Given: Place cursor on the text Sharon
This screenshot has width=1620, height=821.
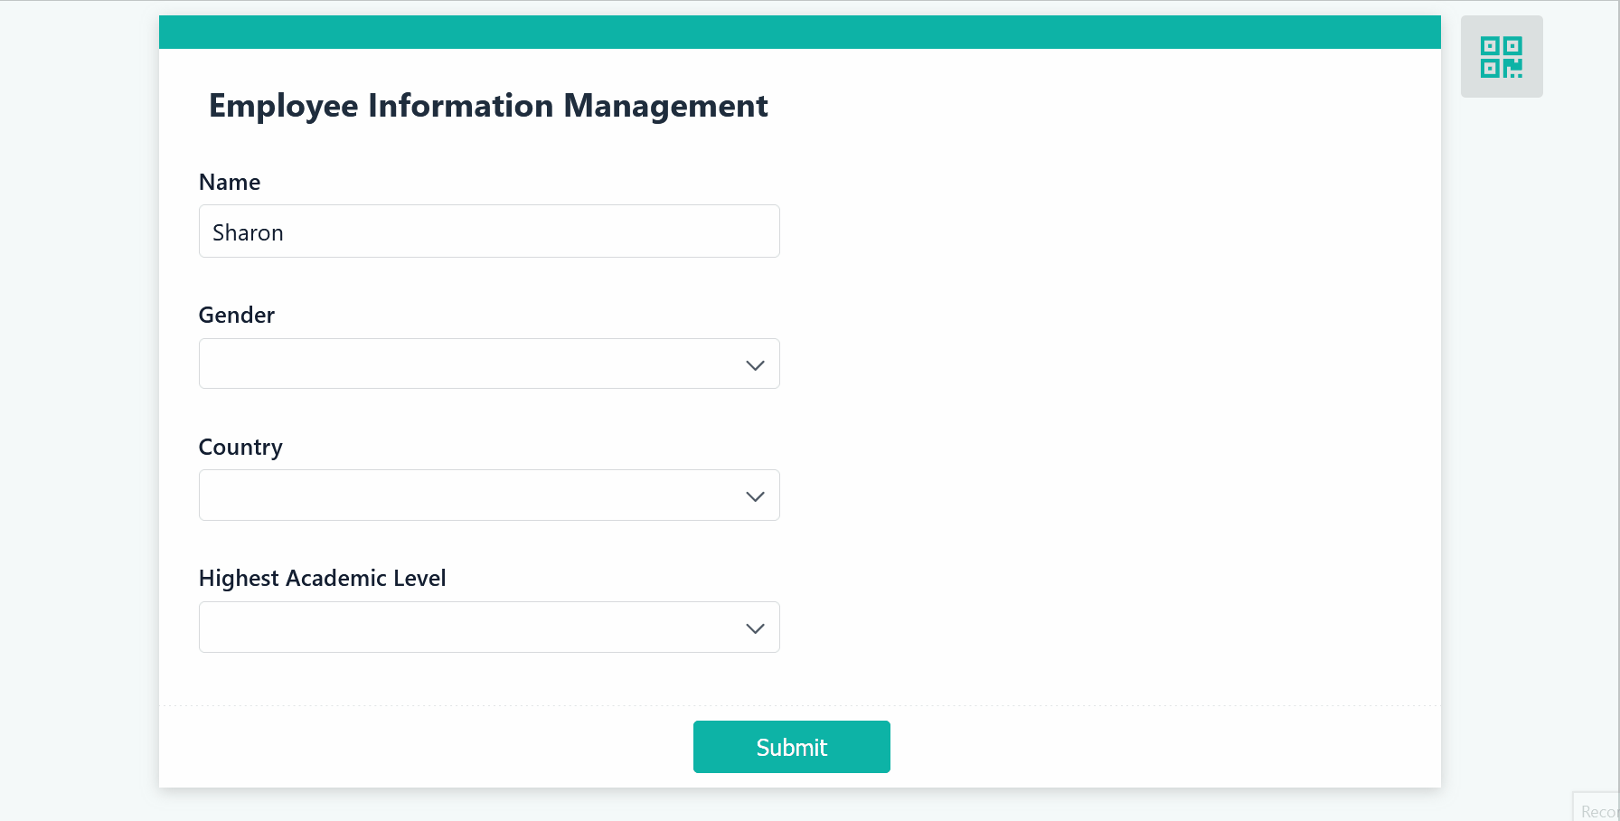Looking at the screenshot, I should tap(248, 233).
